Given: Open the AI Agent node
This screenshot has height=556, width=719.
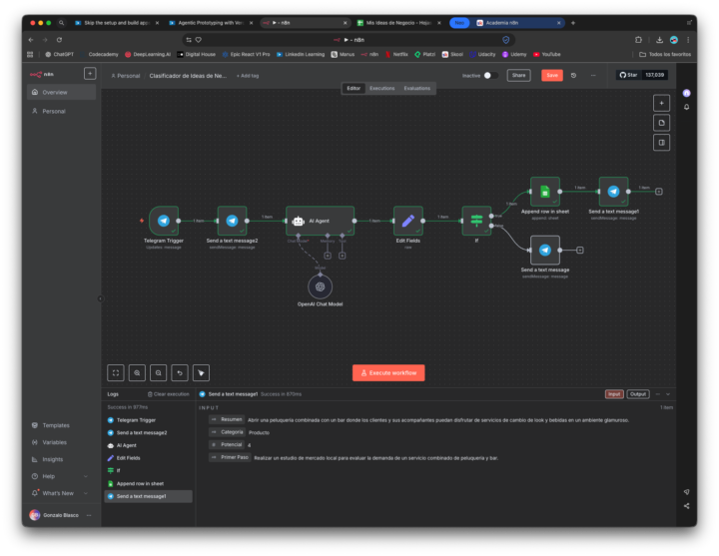Looking at the screenshot, I should coord(321,221).
